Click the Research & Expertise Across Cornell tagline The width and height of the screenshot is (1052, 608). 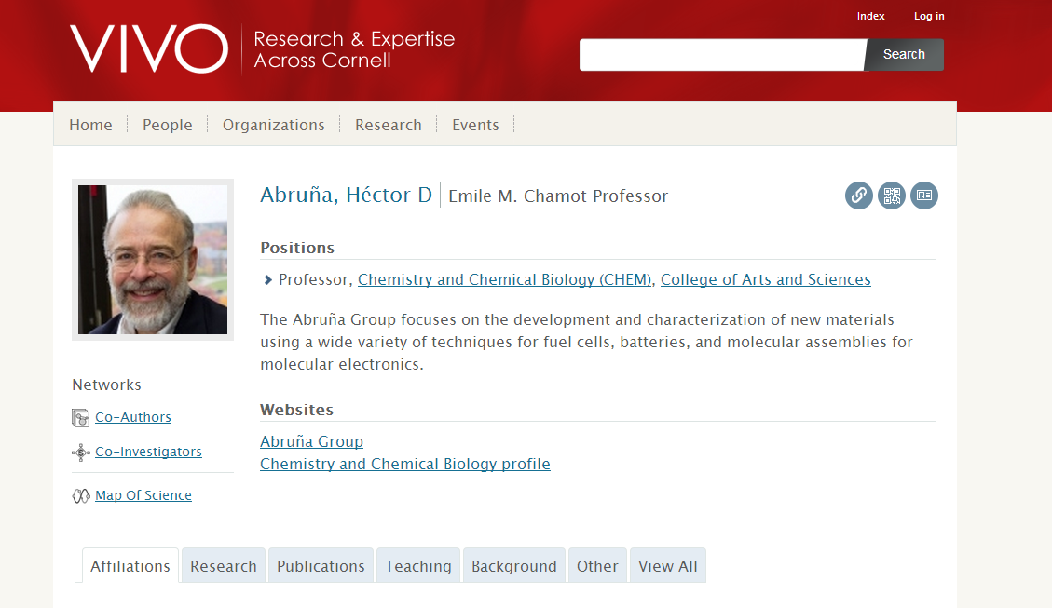point(354,49)
